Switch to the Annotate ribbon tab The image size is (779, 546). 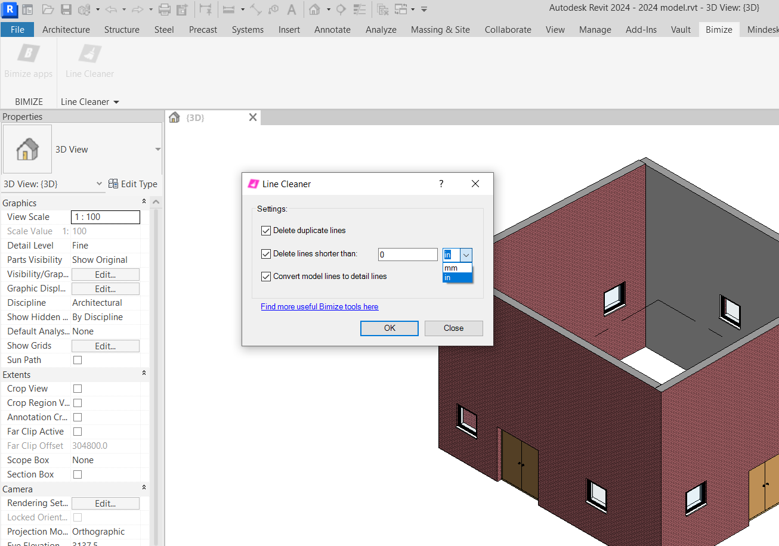click(x=332, y=29)
